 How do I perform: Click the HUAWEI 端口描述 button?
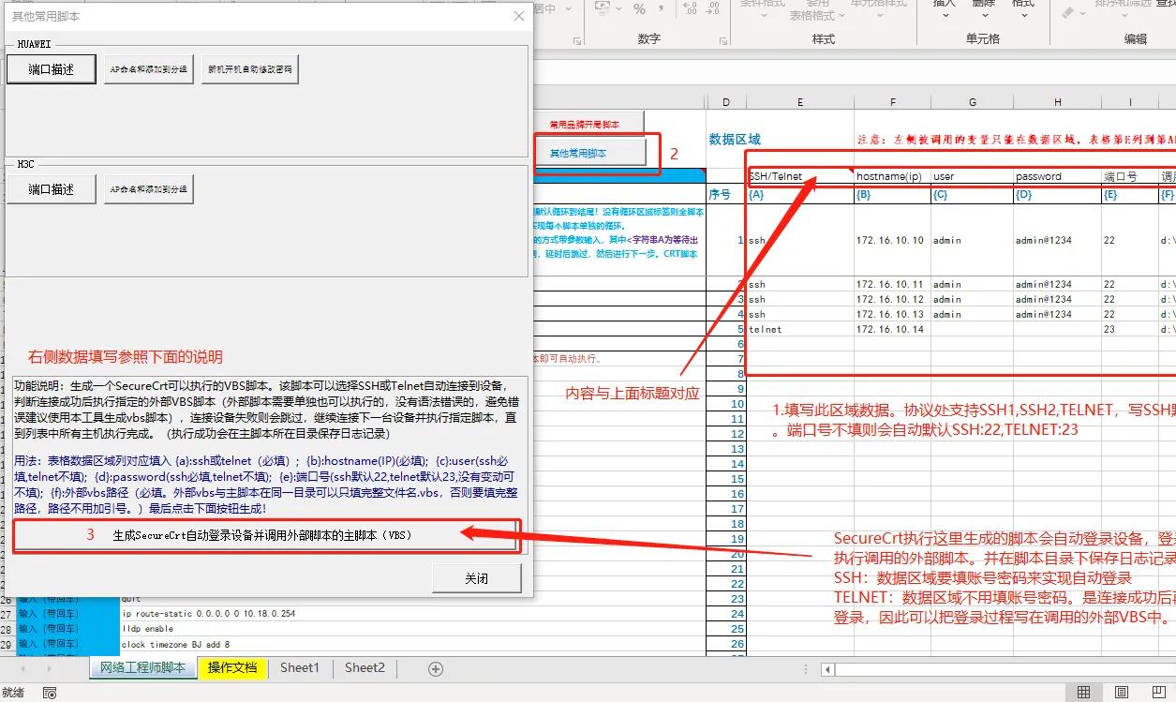(51, 68)
